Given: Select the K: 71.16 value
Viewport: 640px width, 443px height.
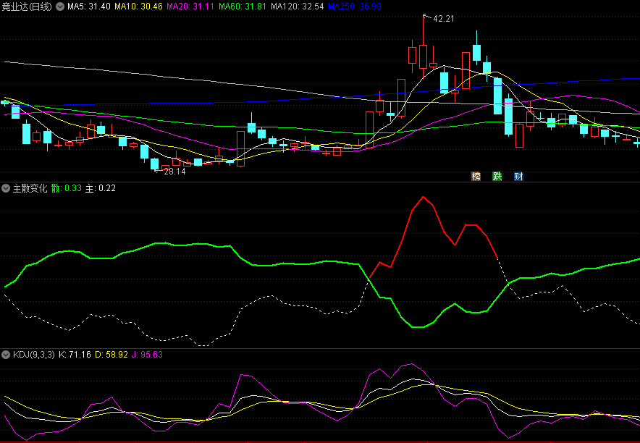Looking at the screenshot, I should click(x=75, y=355).
